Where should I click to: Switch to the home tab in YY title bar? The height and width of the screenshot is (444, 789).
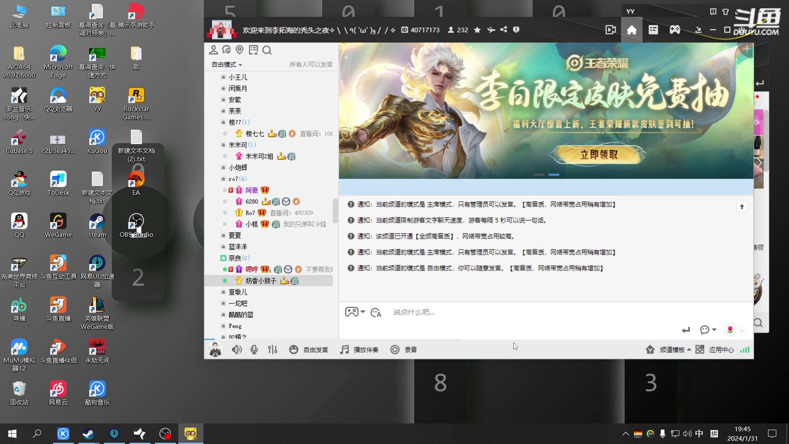pyautogui.click(x=632, y=29)
